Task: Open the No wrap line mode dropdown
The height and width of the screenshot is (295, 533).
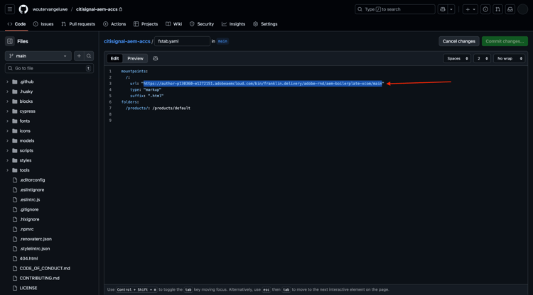Action: (510, 59)
